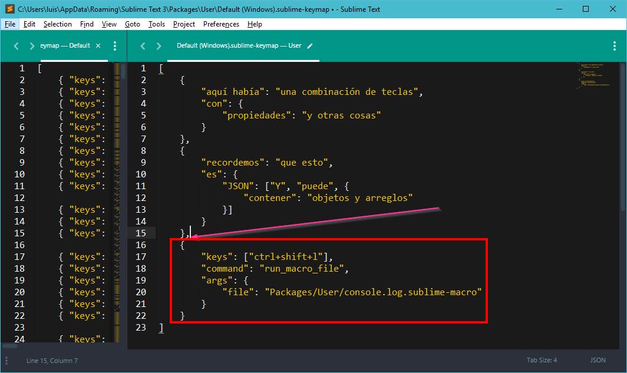627x373 pixels.
Task: Change the JSON syntax selector
Action: pyautogui.click(x=598, y=360)
